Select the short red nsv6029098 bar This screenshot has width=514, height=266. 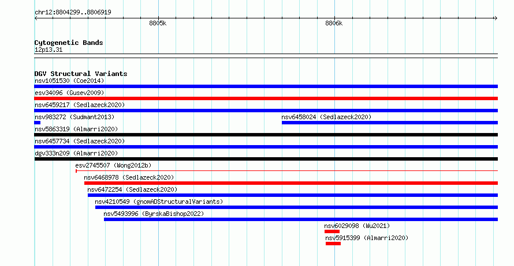click(332, 231)
